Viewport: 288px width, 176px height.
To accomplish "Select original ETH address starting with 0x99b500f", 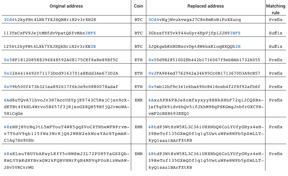I will [x=61, y=87].
